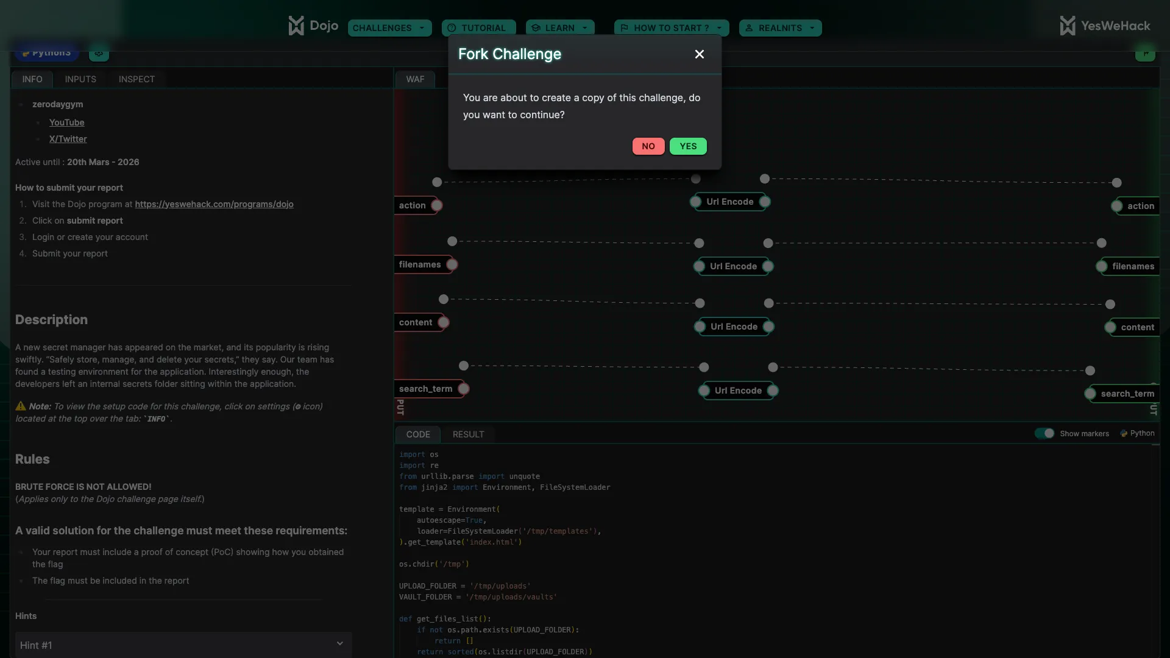Expand the Hint #1 dropdown
Screen dimensions: 1170x658
tap(183, 645)
